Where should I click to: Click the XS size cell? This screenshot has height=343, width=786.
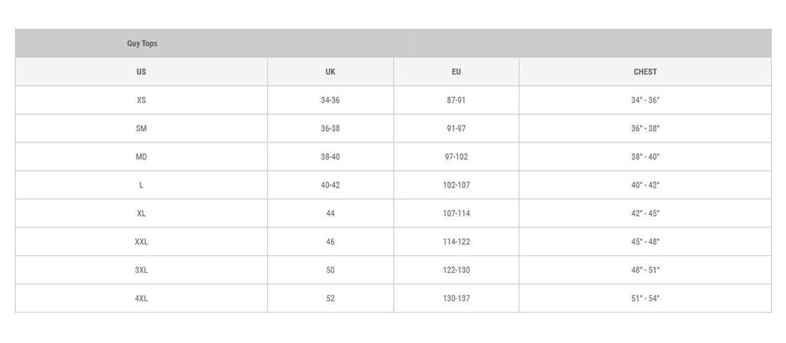coord(141,100)
